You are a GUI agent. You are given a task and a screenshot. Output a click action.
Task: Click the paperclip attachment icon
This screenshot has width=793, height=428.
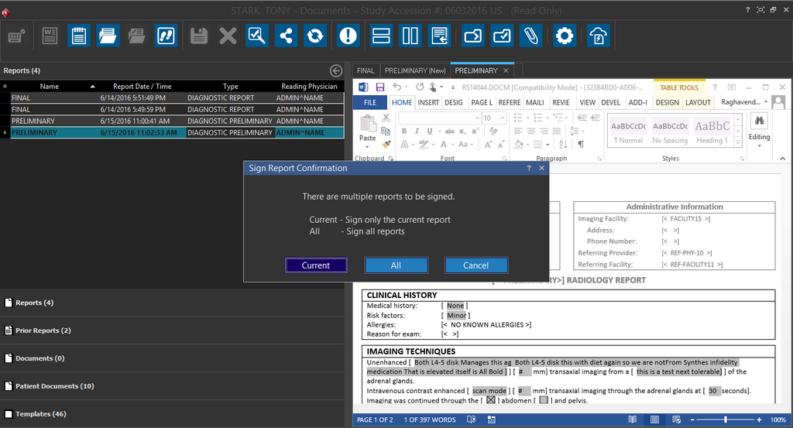point(530,36)
